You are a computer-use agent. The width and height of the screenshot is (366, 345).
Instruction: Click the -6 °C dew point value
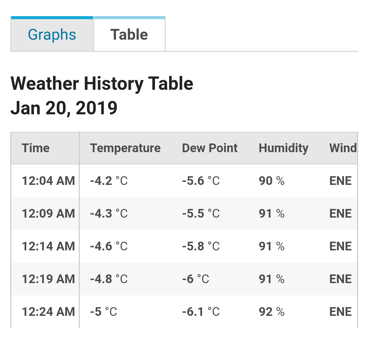click(196, 279)
